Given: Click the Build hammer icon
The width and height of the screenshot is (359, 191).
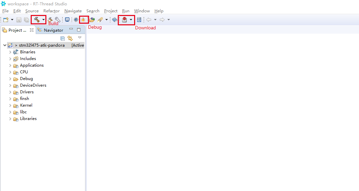Looking at the screenshot, I should tap(37, 20).
